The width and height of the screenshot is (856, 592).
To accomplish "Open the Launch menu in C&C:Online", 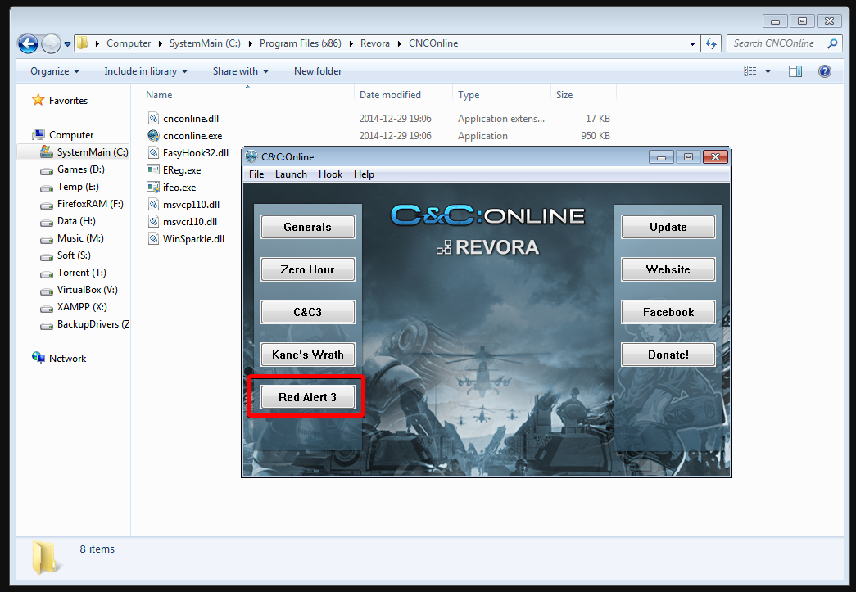I will [291, 174].
